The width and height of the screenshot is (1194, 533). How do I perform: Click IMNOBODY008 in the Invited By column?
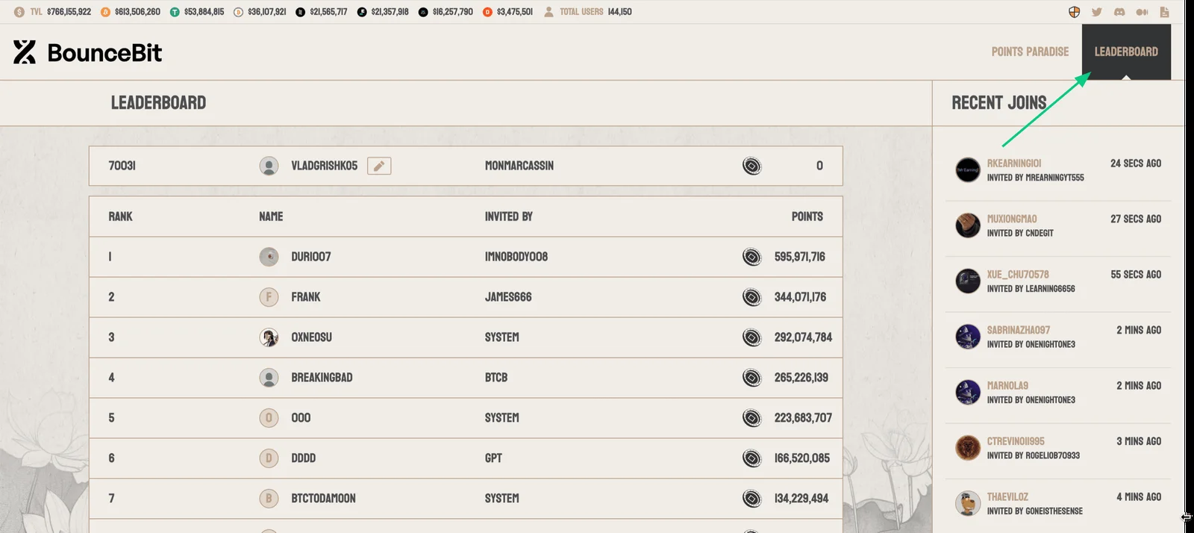point(516,257)
